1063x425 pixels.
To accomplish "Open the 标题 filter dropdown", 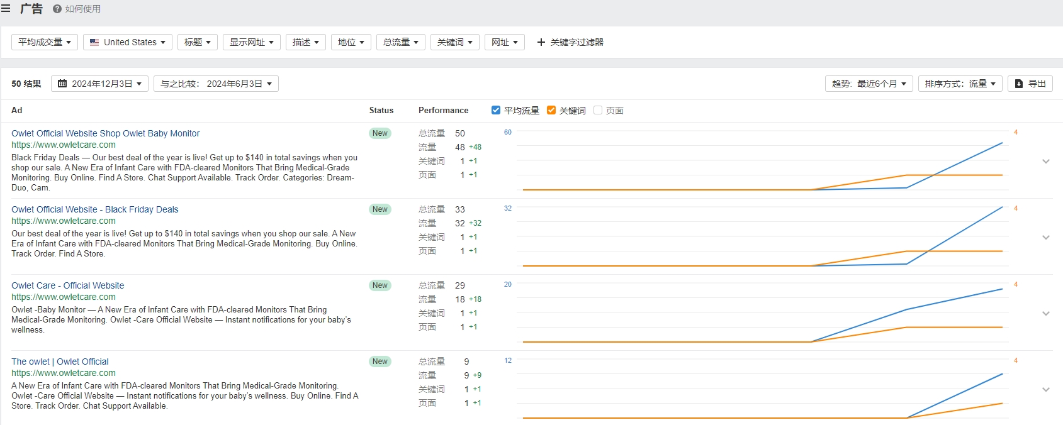I will [x=198, y=42].
